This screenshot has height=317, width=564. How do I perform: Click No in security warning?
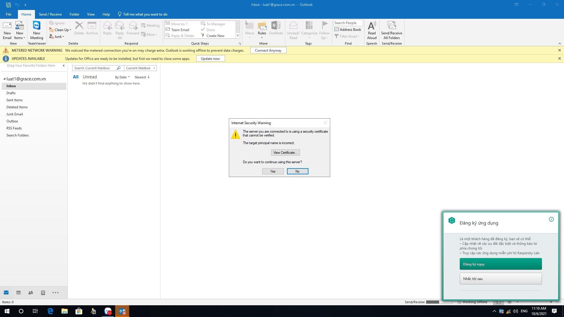pos(297,171)
